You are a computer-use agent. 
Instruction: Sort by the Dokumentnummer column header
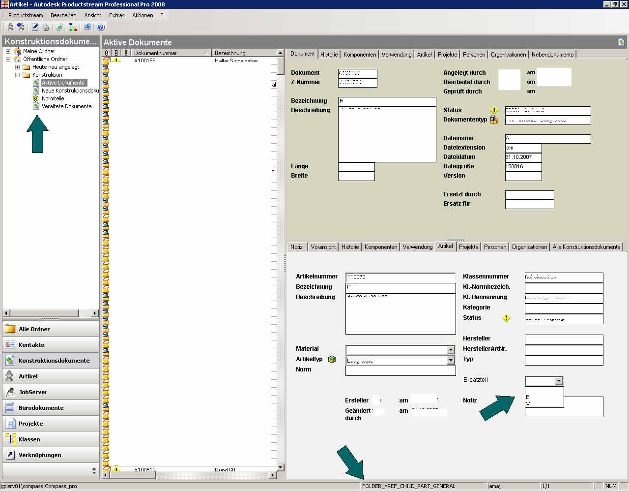click(171, 53)
